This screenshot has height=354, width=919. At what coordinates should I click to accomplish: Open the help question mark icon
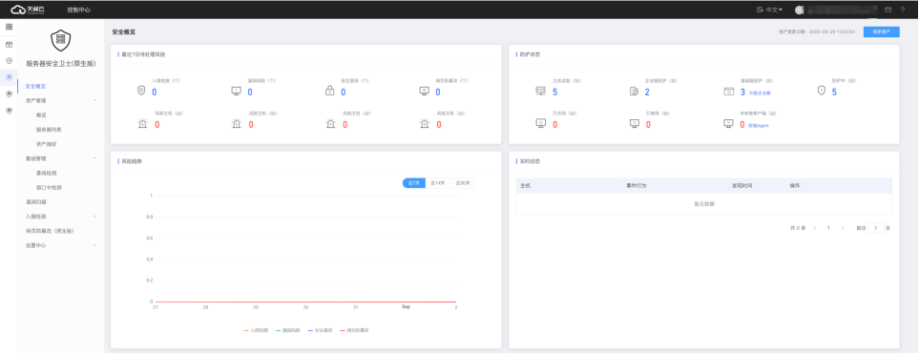pos(903,10)
